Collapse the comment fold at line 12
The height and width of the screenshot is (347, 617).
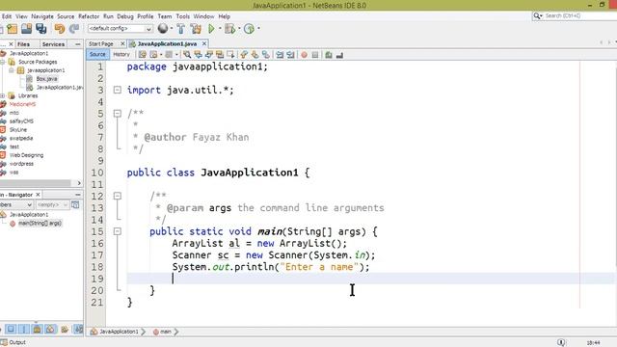pos(118,196)
